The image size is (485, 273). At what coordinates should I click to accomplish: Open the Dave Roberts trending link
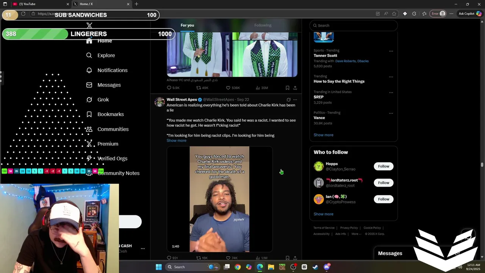click(346, 61)
